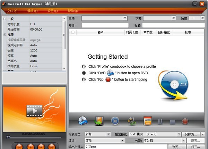Click the 浏览... button
Image resolution: width=208 pixels, height=149 pixels.
pyautogui.click(x=177, y=147)
